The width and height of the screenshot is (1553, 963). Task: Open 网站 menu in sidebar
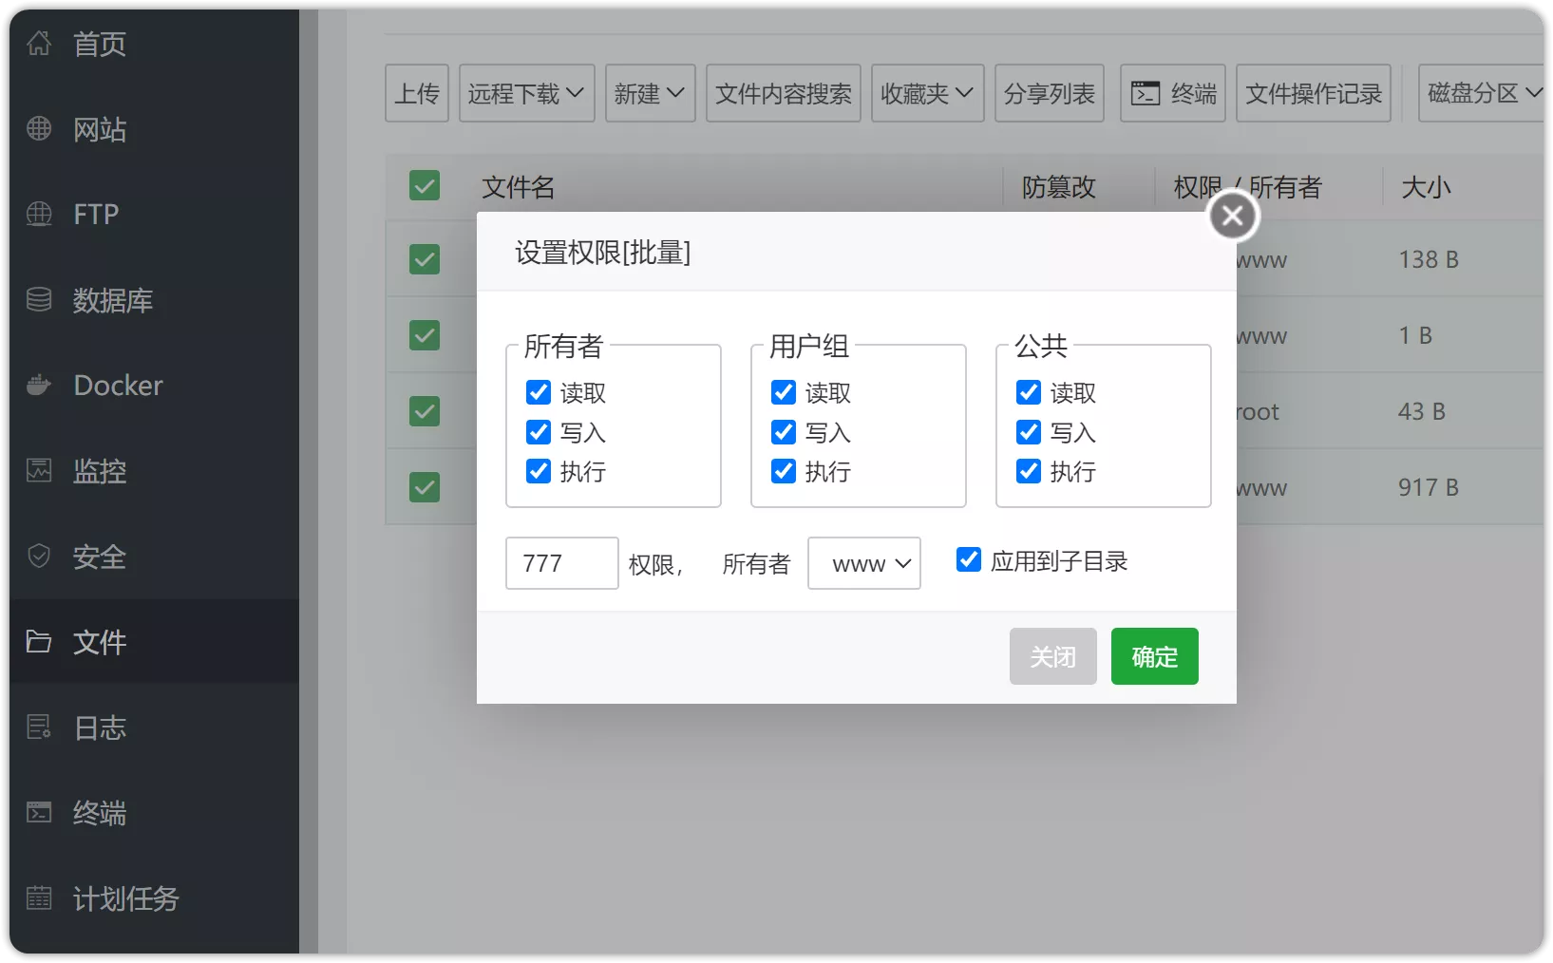(100, 129)
